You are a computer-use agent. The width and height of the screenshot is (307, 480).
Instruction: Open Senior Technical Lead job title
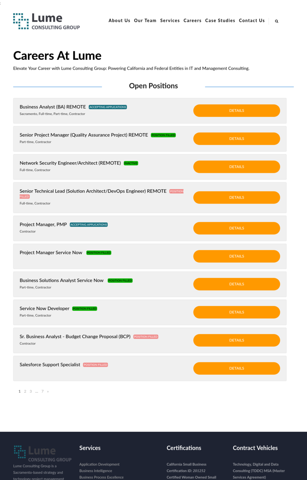(93, 191)
